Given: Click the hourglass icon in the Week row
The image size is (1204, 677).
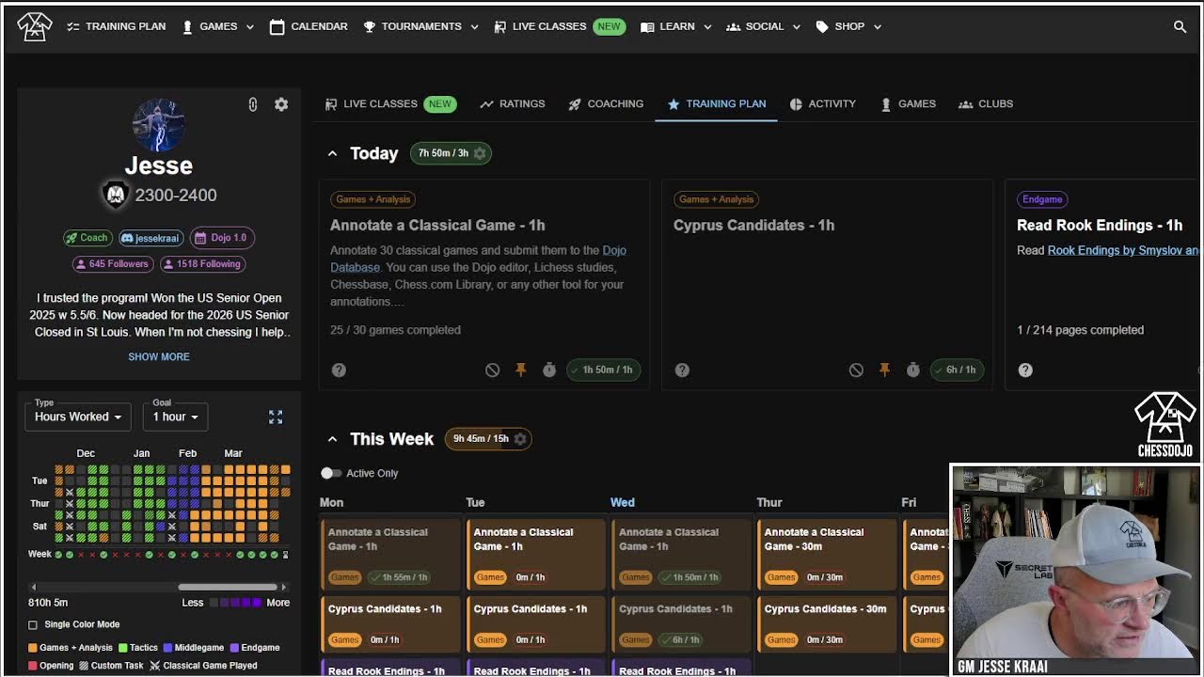Looking at the screenshot, I should [x=285, y=555].
